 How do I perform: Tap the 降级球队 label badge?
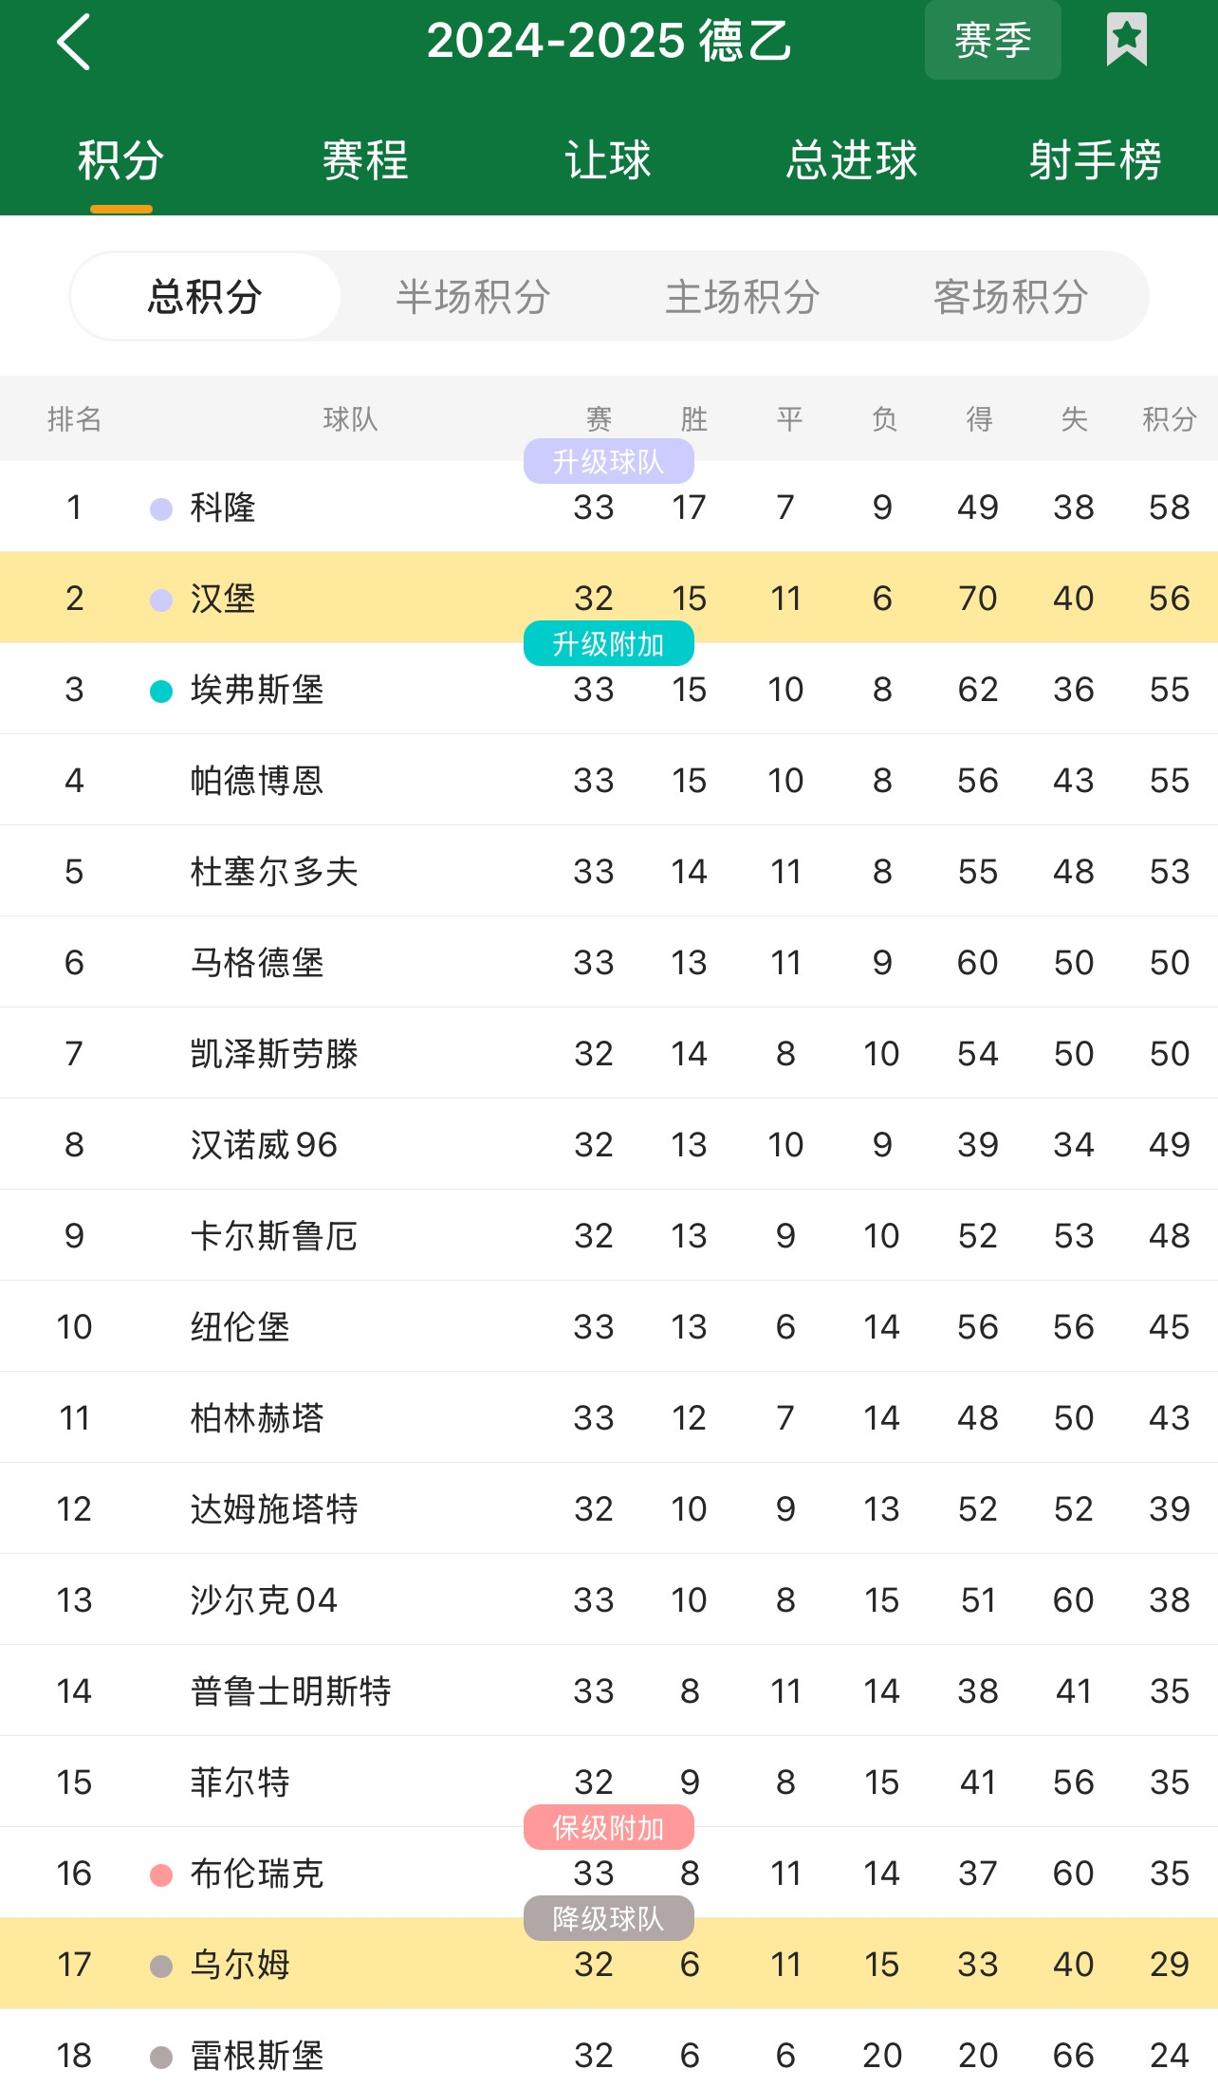coord(608,1919)
